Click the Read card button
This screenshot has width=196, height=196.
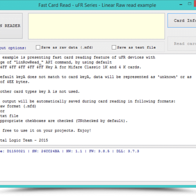(182, 44)
